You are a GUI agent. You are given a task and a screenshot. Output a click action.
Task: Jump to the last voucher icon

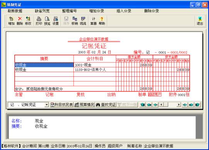coord(197,104)
